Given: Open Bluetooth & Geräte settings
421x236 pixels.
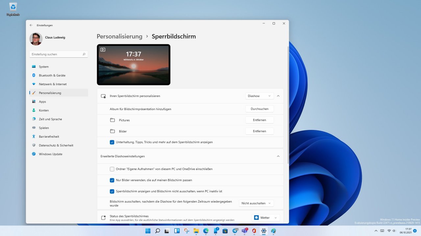Looking at the screenshot, I should (x=59, y=75).
